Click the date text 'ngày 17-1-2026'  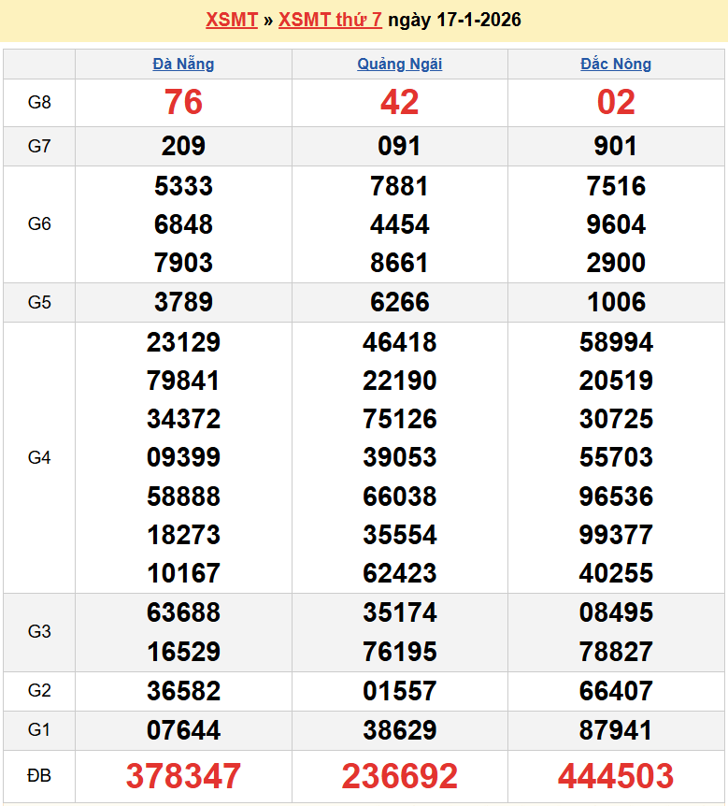(454, 20)
